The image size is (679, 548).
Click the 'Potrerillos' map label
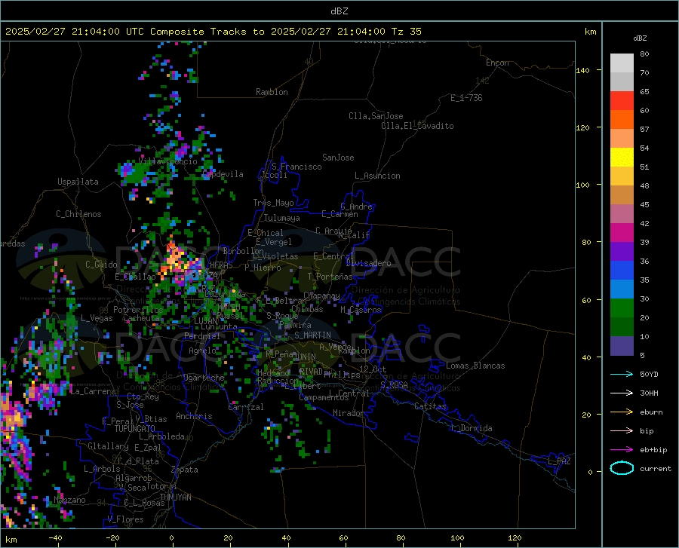138,310
